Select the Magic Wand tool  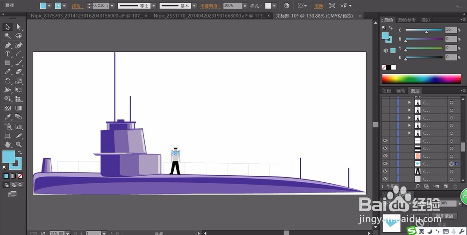pyautogui.click(x=8, y=36)
